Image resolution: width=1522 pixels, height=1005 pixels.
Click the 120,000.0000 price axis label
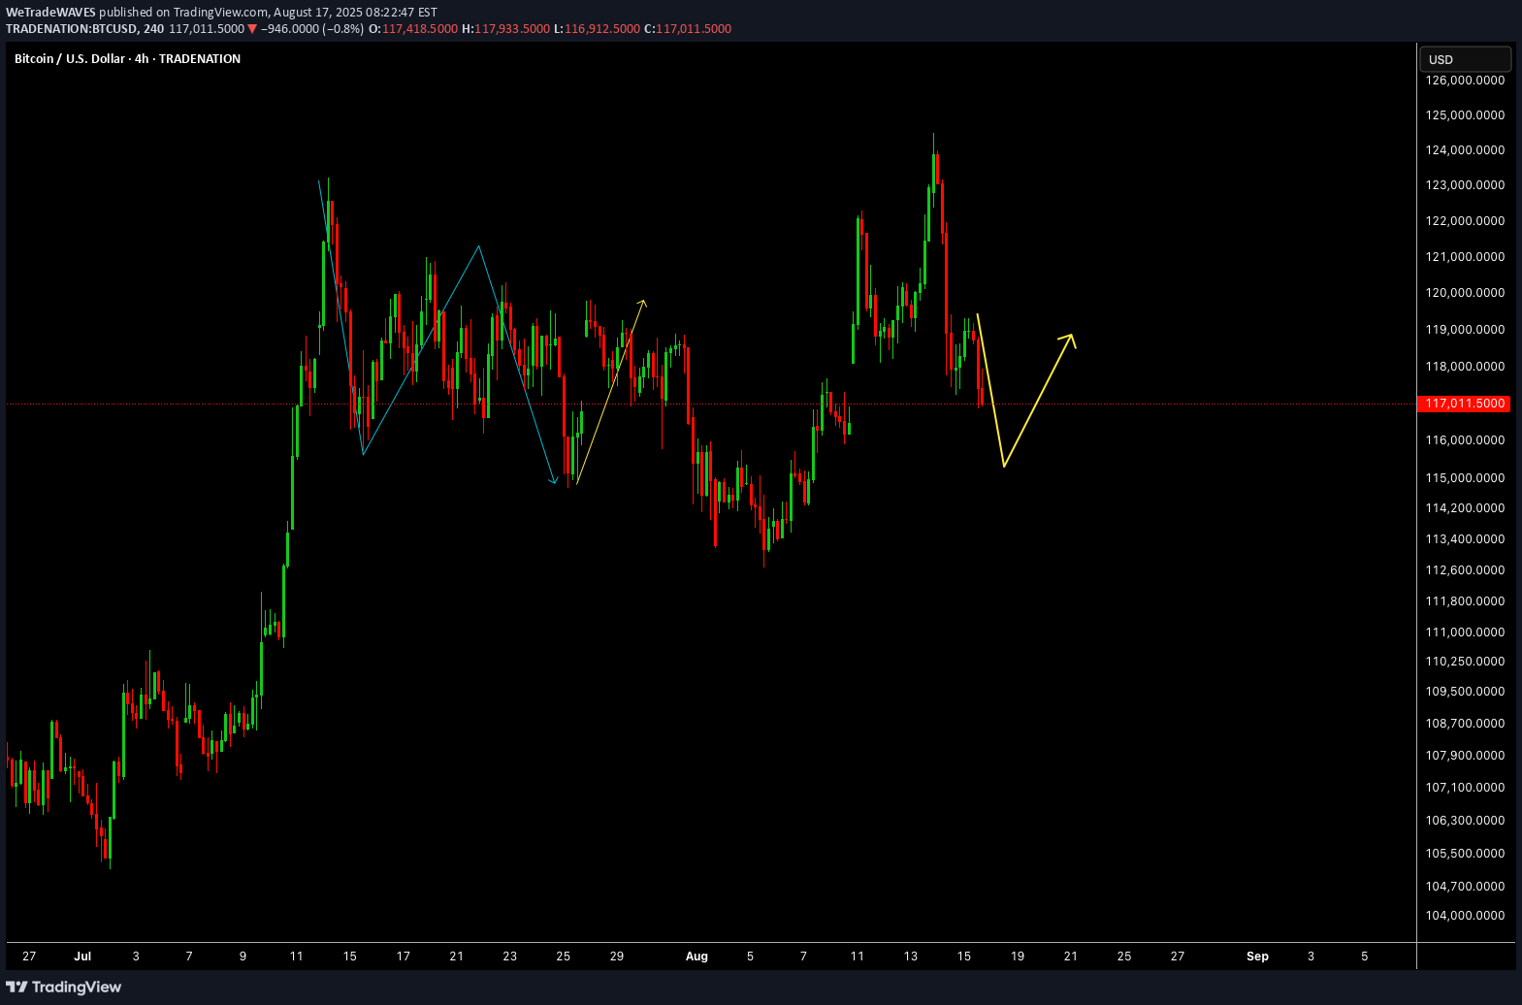[x=1465, y=292]
